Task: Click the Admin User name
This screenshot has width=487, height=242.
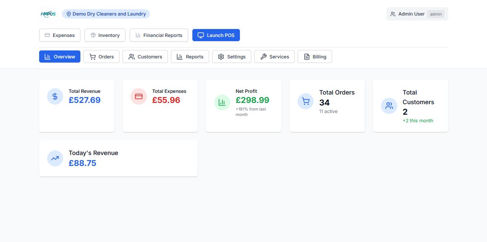Action: [411, 14]
